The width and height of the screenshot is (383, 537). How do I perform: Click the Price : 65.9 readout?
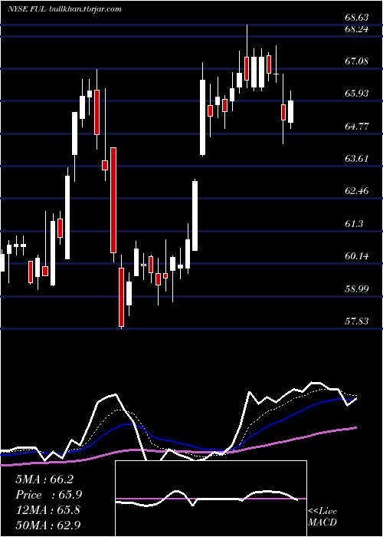(x=48, y=495)
